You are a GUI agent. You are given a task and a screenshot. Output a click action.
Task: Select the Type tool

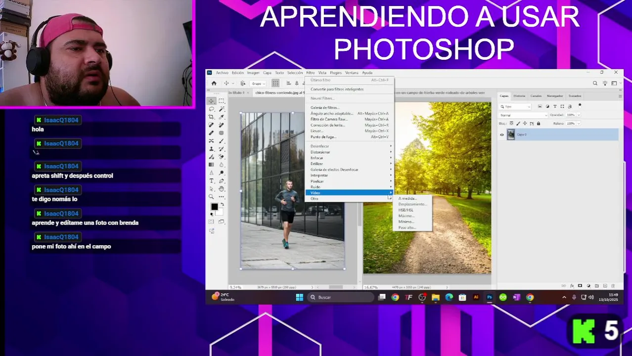(211, 180)
